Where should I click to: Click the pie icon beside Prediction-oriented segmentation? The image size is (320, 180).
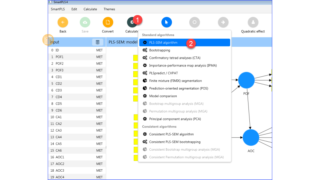point(145,88)
